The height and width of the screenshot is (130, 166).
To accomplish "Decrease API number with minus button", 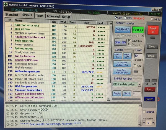I will pos(144,123).
